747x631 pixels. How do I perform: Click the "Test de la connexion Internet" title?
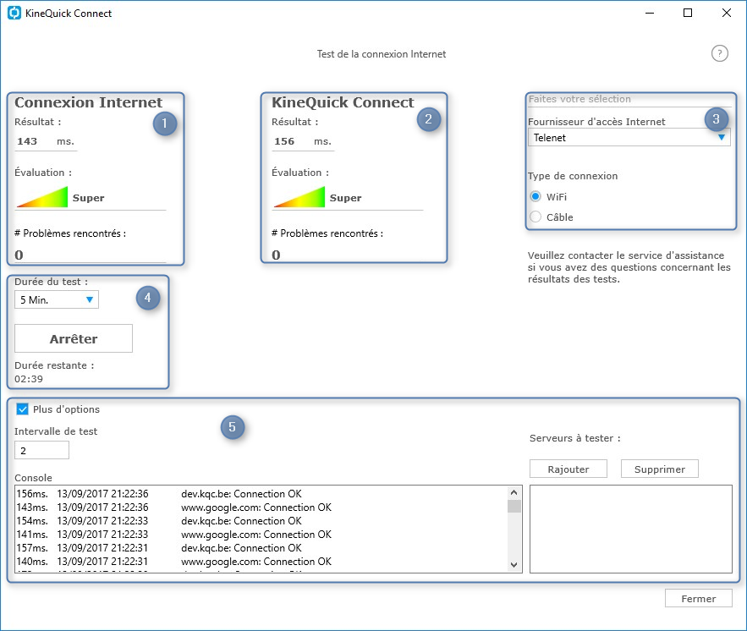coord(382,54)
